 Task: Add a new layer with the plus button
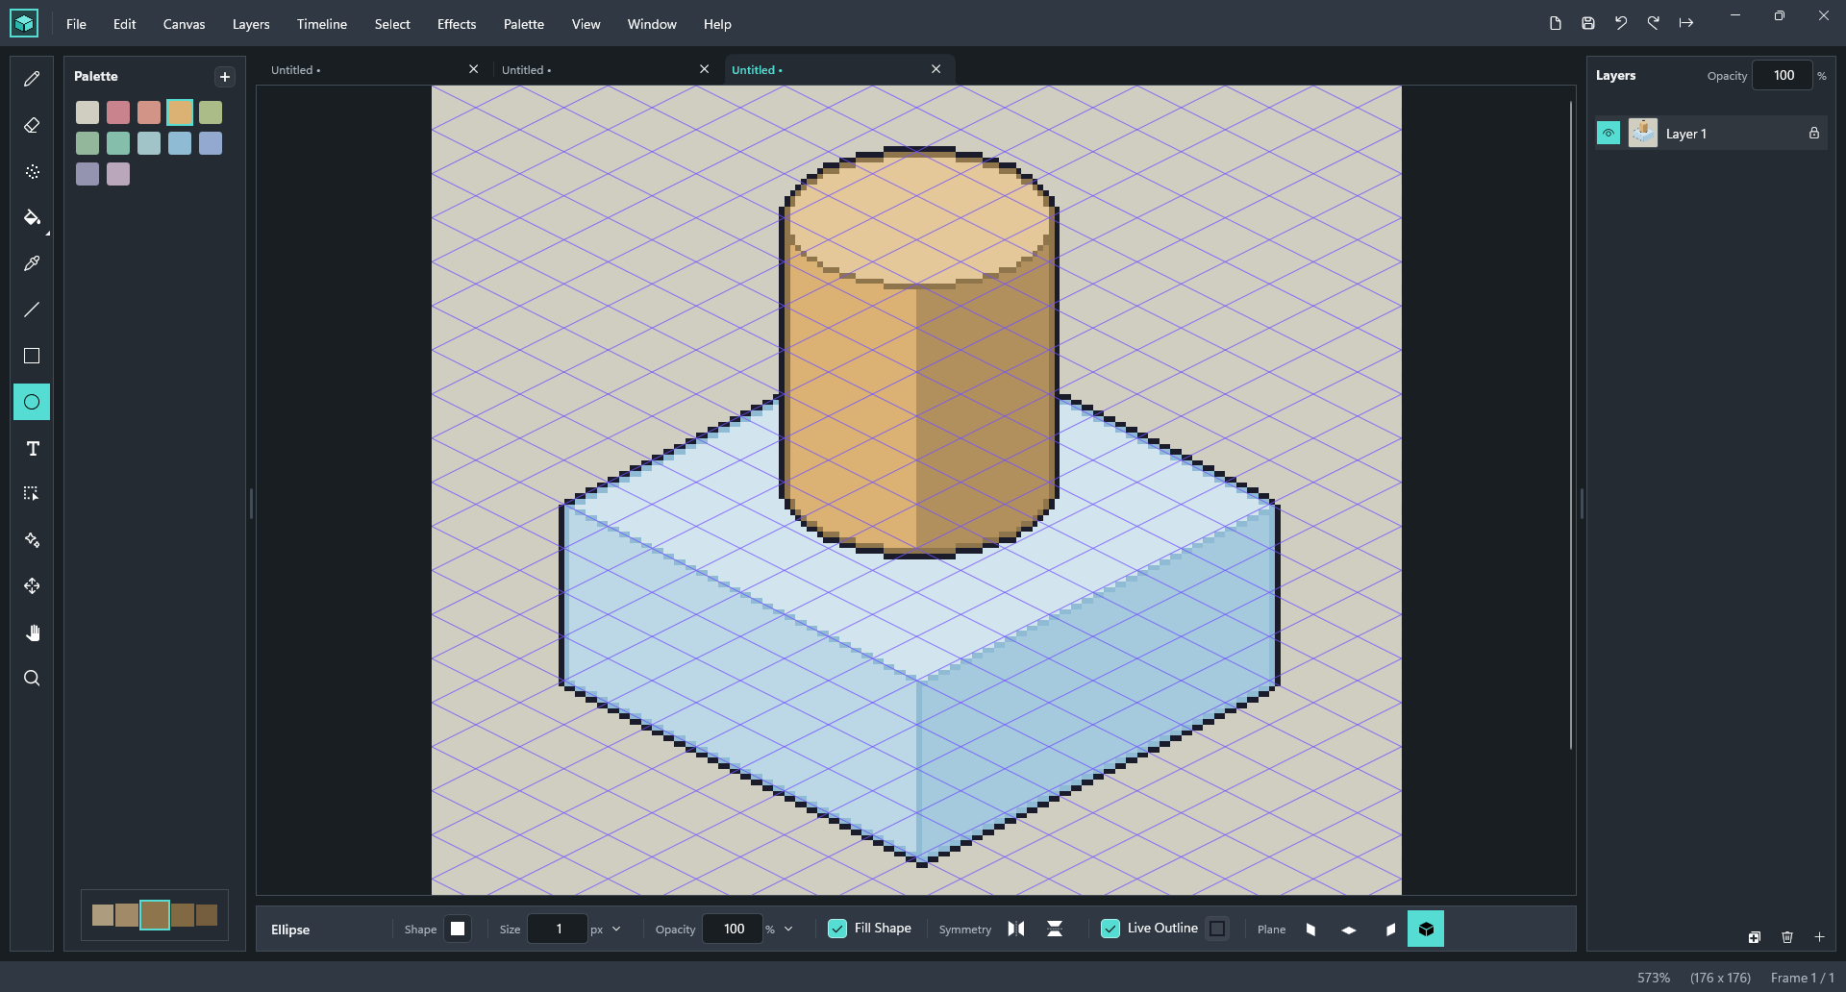coord(1819,937)
